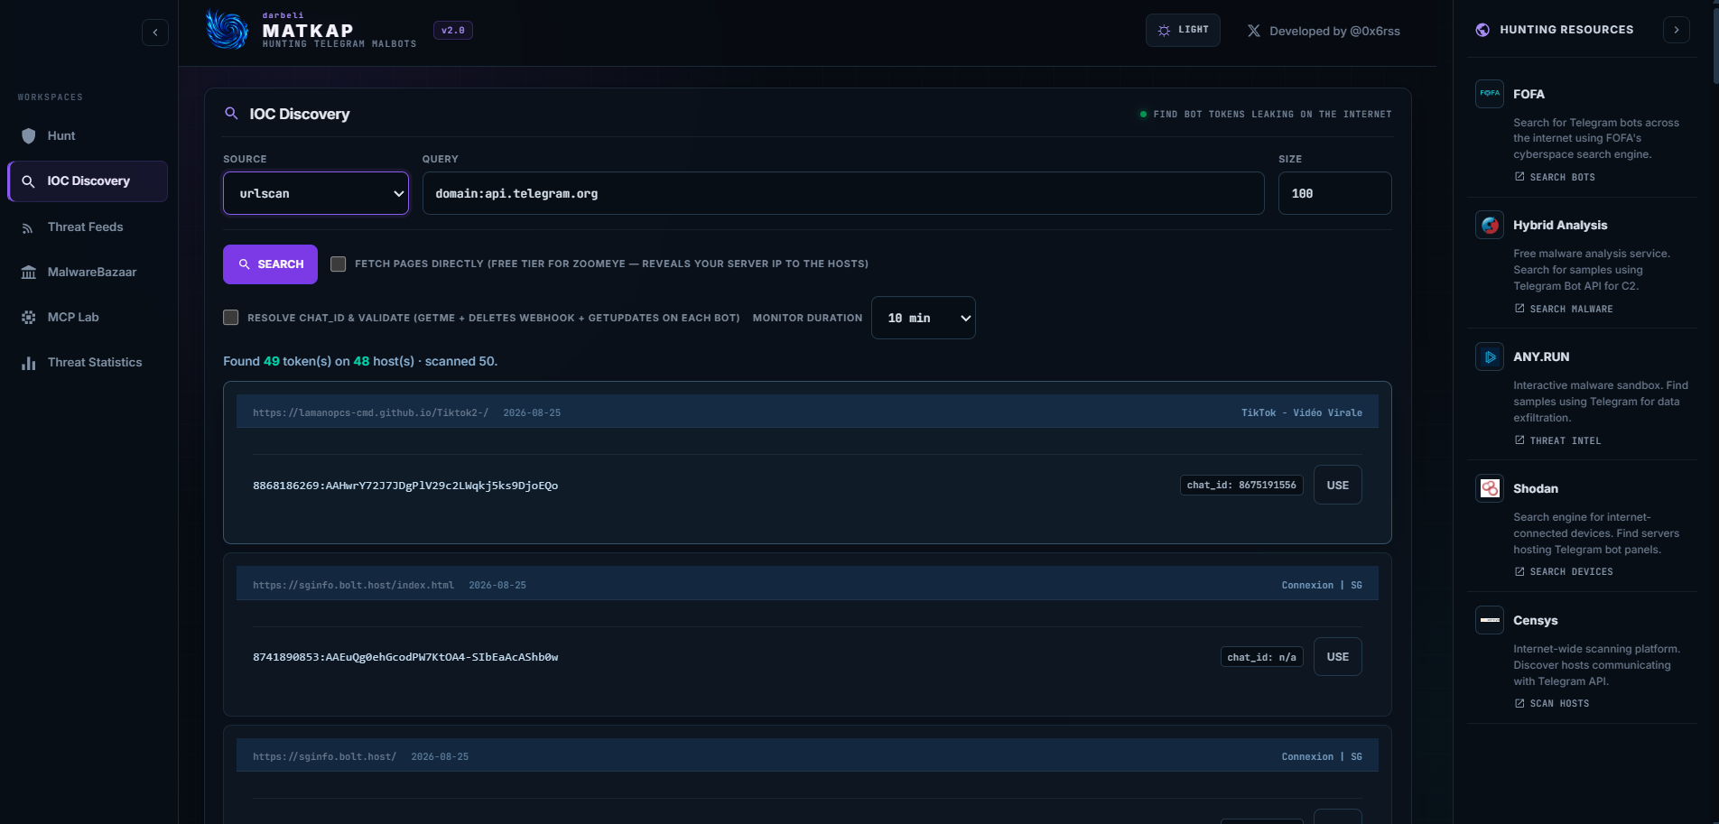Viewport: 1719px width, 824px height.
Task: Click the MCP Lab chip icon
Action: (29, 318)
